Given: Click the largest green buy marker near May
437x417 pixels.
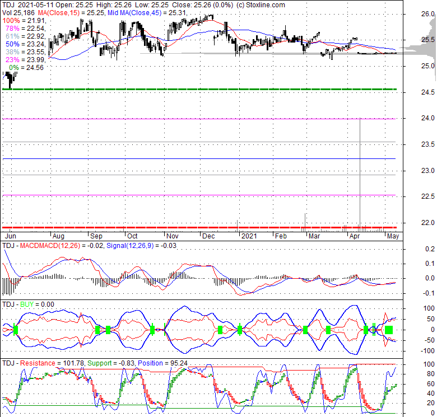Looking at the screenshot, I should [389, 330].
